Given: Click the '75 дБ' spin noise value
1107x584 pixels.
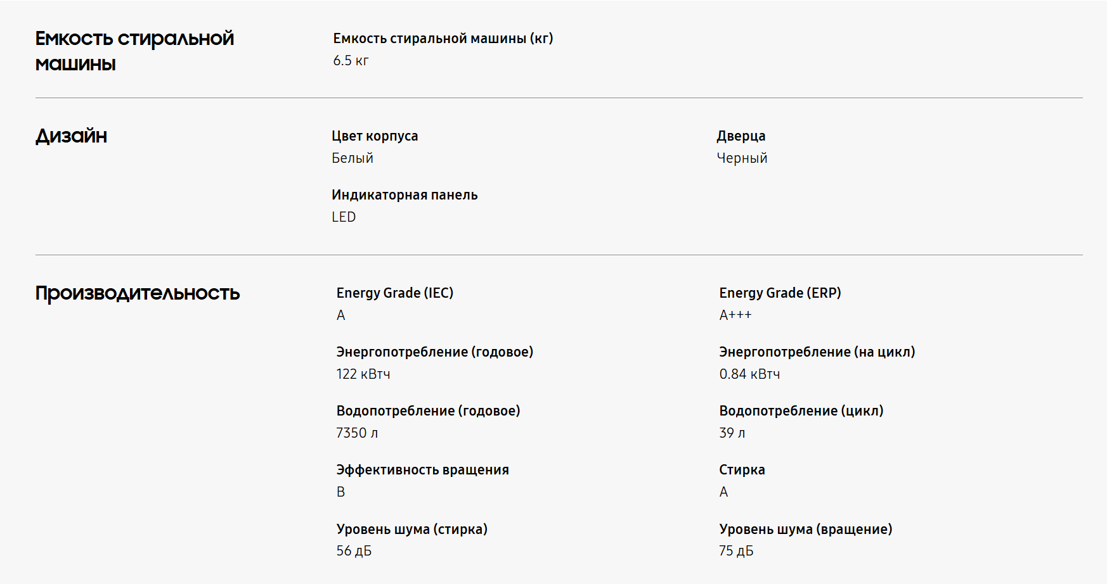Looking at the screenshot, I should (735, 551).
